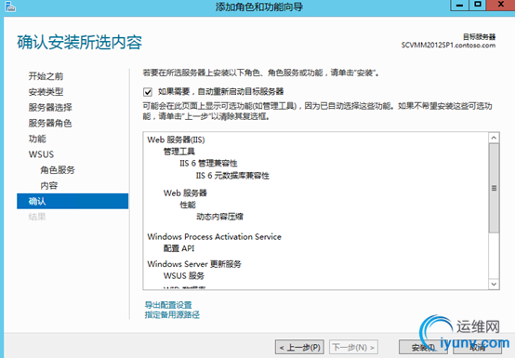The height and width of the screenshot is (358, 515).
Task: Click scroll up arrow of features list
Action: pyautogui.click(x=494, y=138)
